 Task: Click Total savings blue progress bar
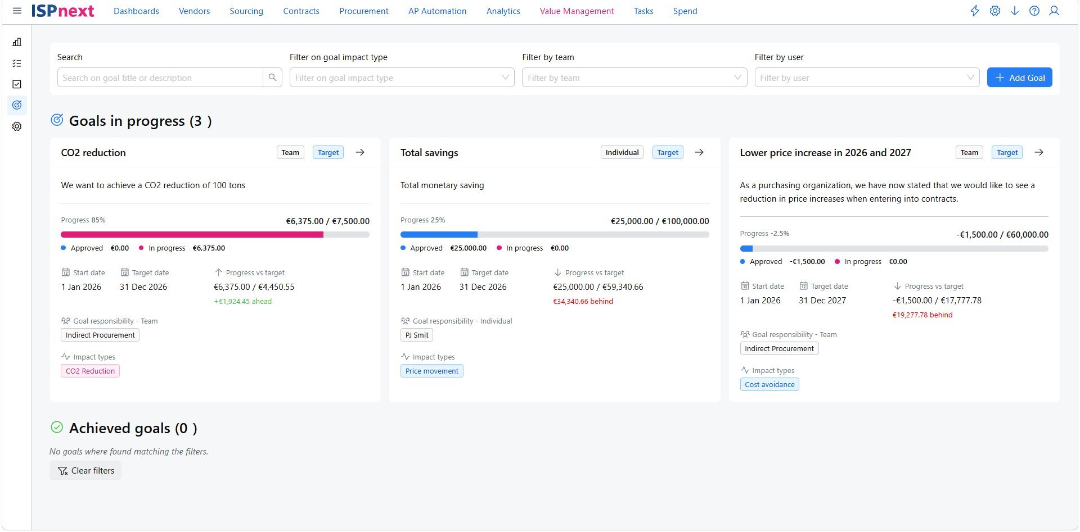pyautogui.click(x=439, y=234)
